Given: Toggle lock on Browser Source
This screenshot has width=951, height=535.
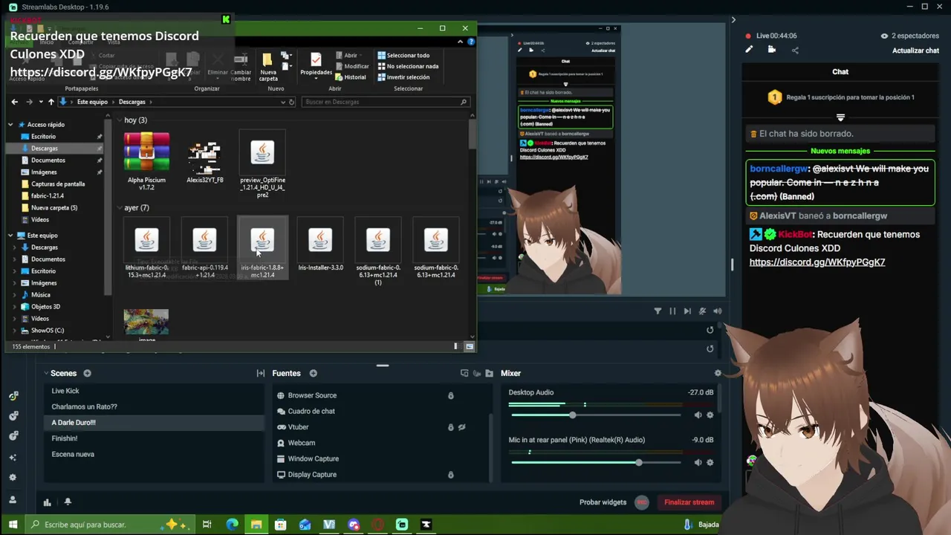Looking at the screenshot, I should tap(450, 395).
